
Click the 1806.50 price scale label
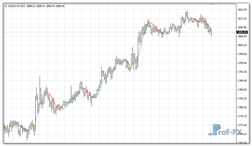click(242, 36)
